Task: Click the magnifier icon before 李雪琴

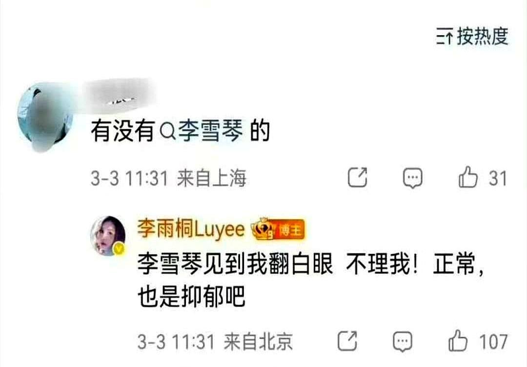Action: (x=167, y=132)
